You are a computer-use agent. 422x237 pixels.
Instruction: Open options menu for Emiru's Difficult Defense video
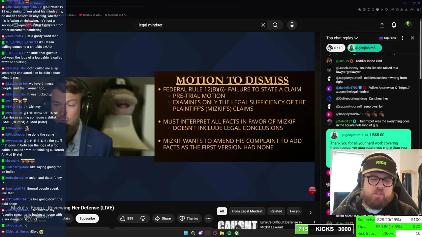[314, 223]
